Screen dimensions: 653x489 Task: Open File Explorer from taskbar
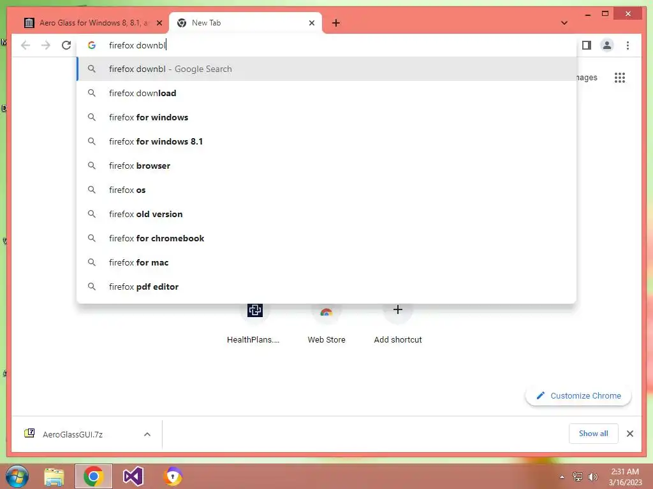click(54, 476)
